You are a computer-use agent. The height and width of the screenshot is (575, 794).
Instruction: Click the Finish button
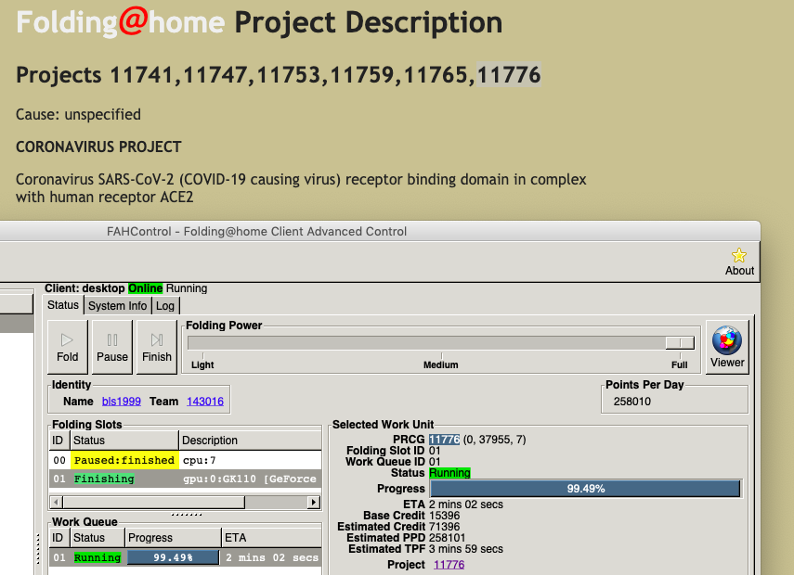click(156, 347)
